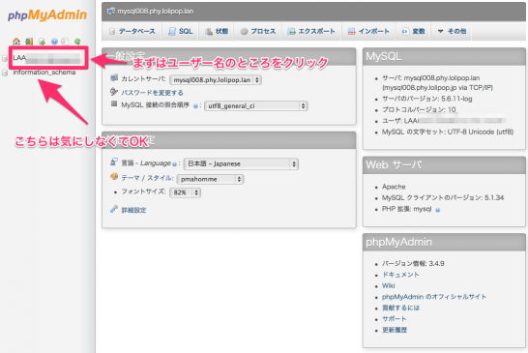Image resolution: width=528 pixels, height=353 pixels.
Task: Click the テーマ / スタイル link
Action: (x=147, y=178)
